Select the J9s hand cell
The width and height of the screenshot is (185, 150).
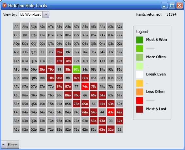(59, 52)
